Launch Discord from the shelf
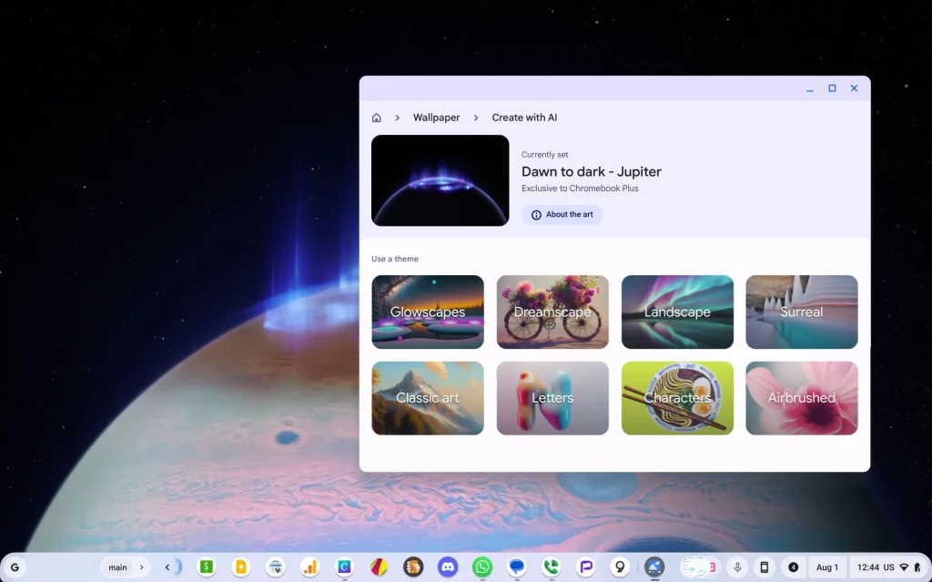The height and width of the screenshot is (582, 932). tap(447, 567)
